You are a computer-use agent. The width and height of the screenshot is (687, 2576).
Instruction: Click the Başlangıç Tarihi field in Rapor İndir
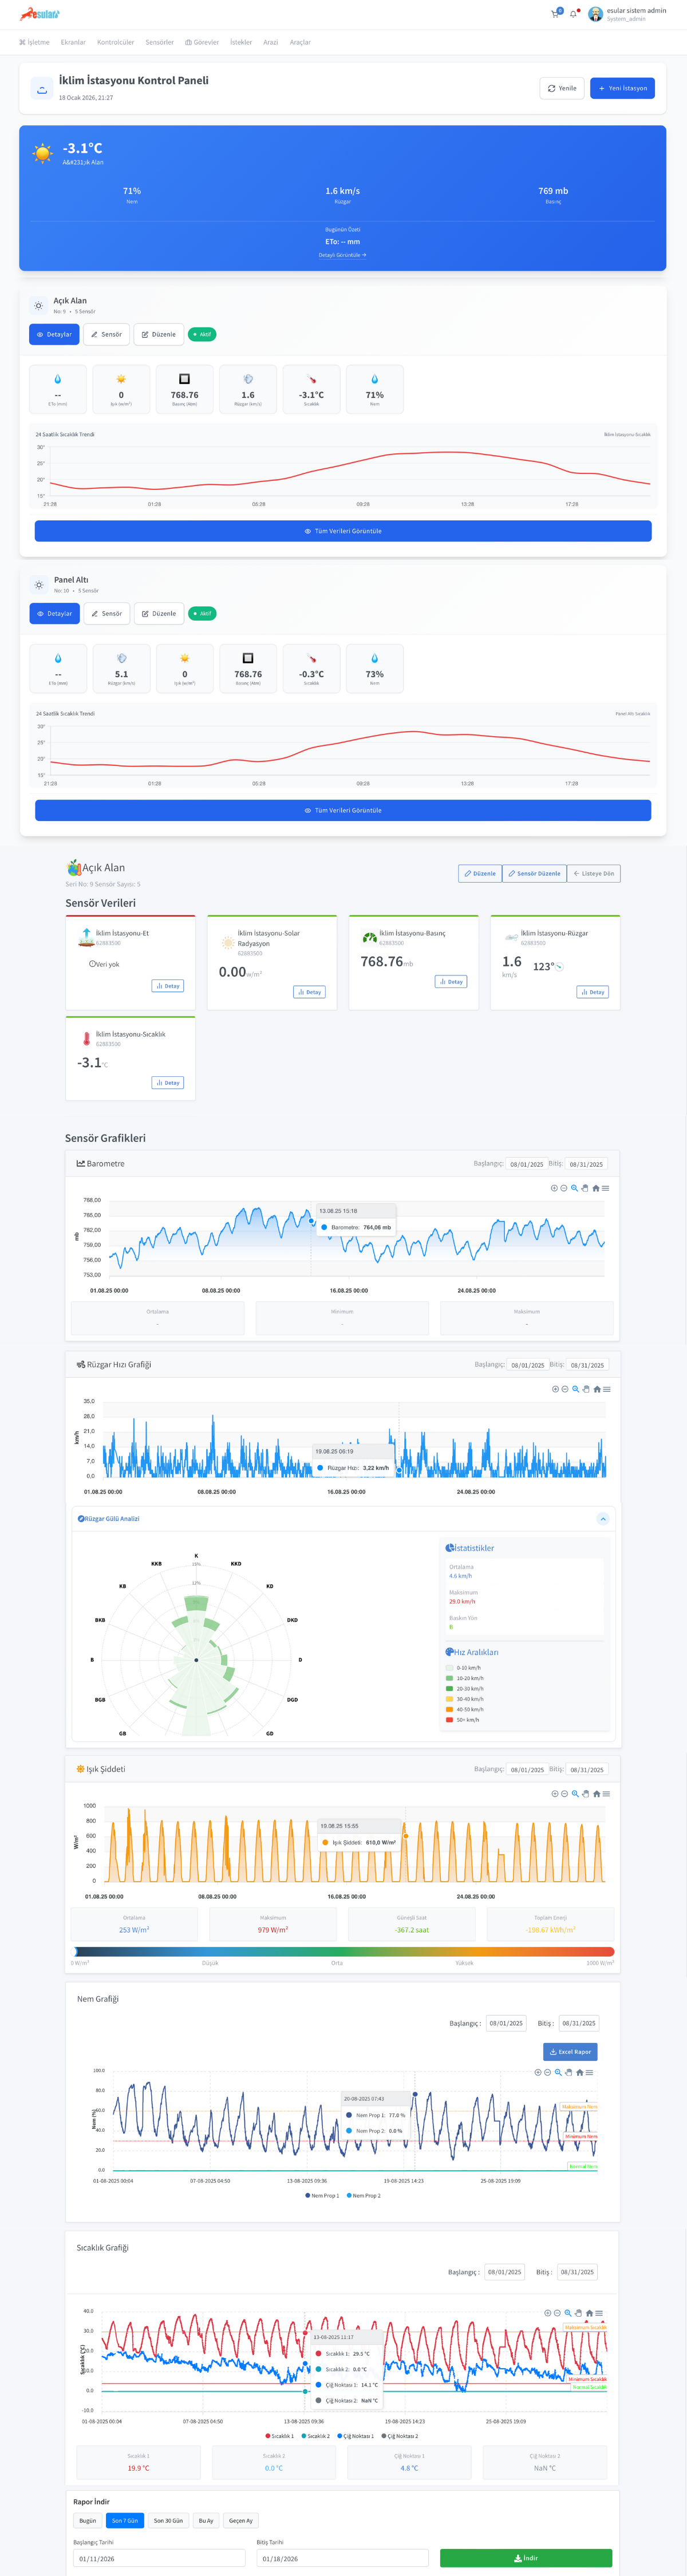[x=158, y=2558]
